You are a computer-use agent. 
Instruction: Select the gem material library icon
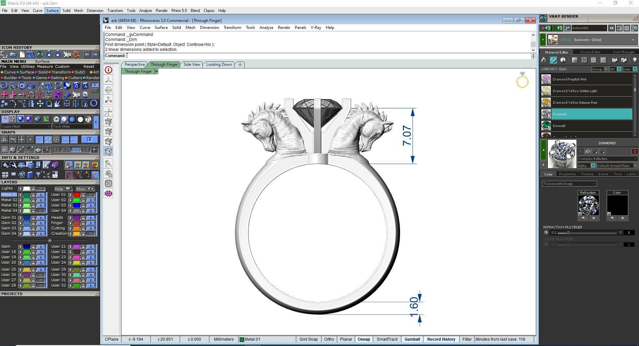(x=553, y=60)
